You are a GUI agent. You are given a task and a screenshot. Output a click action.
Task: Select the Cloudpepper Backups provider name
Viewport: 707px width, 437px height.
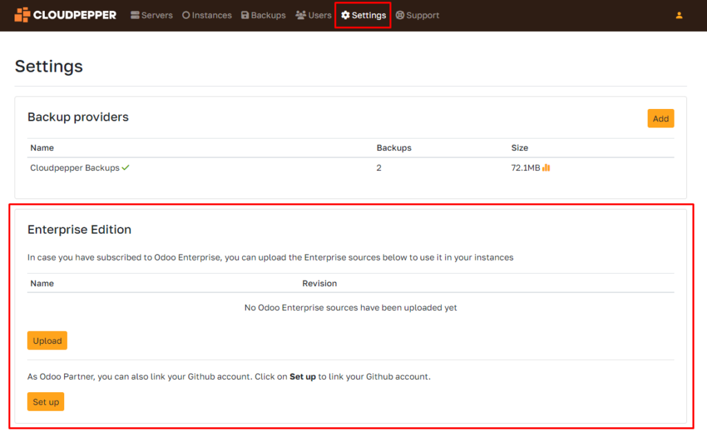coord(76,167)
